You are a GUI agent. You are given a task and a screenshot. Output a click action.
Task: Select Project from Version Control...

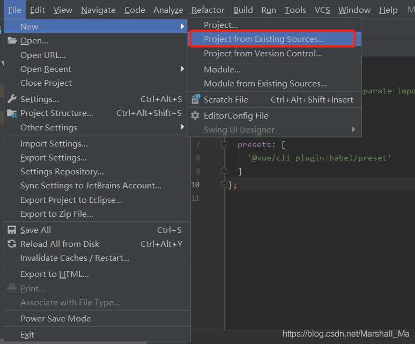click(275, 54)
